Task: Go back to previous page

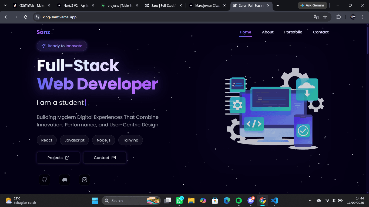Action: pos(6,17)
